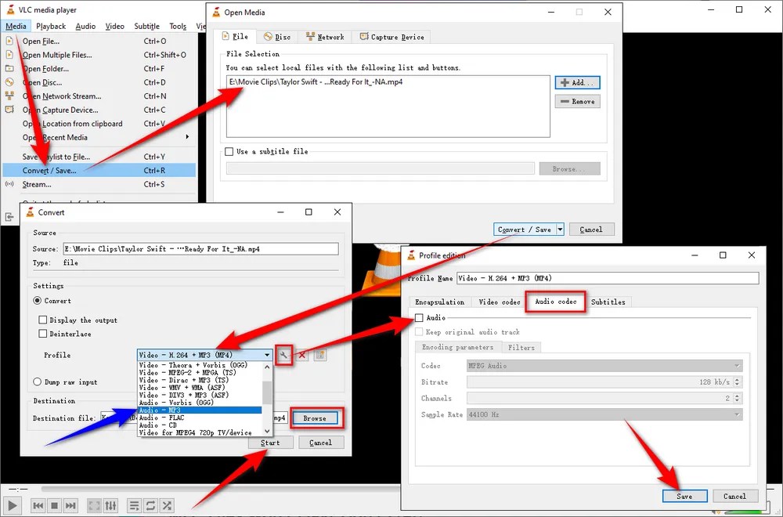
Task: Switch to the Video codec tab
Action: [500, 302]
